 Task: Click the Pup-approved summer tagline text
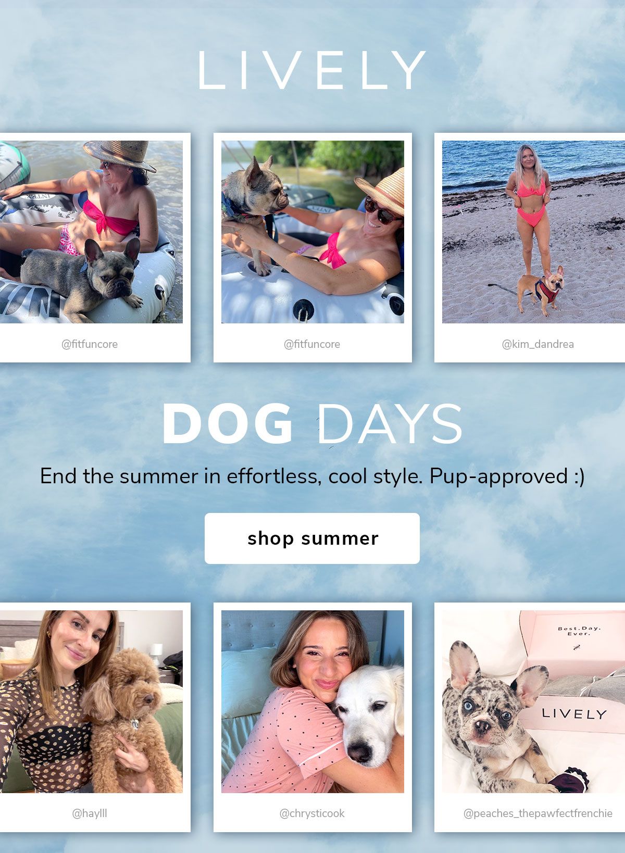312,476
